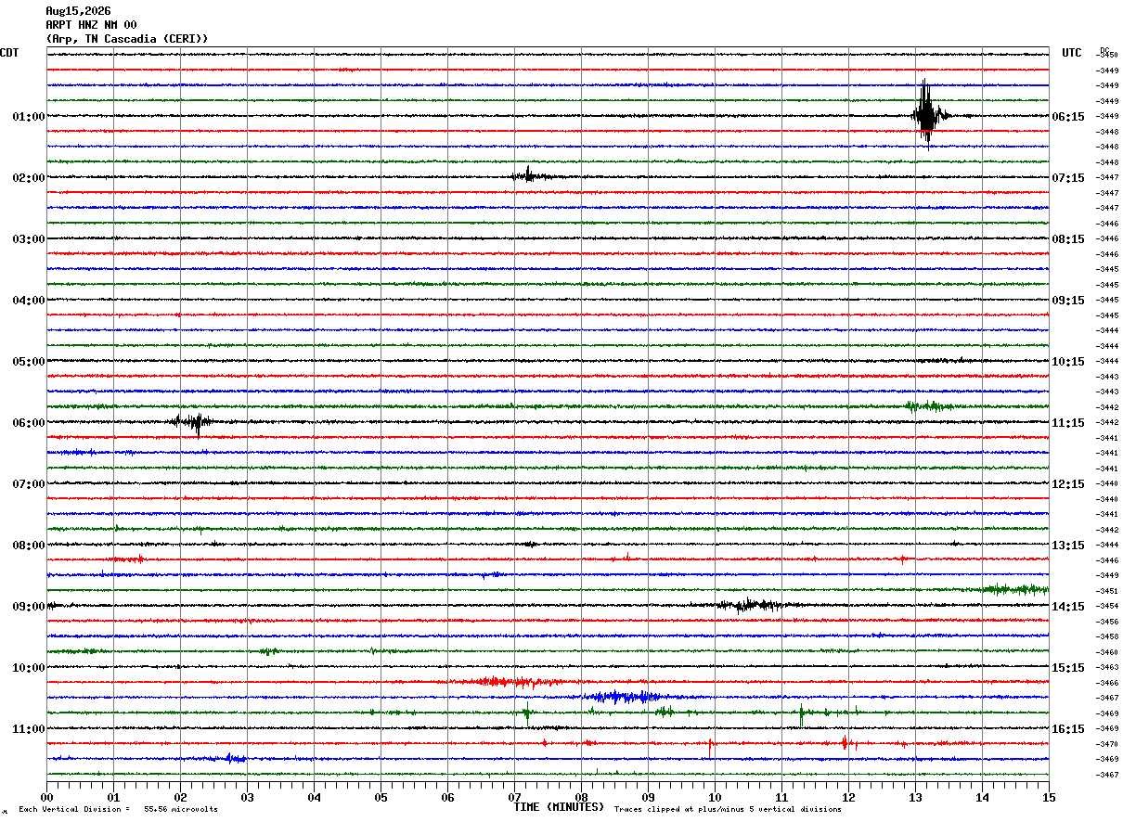The height and width of the screenshot is (822, 1123).
Task: Click the ARPT HNZ NM 00 station label
Action: click(91, 25)
